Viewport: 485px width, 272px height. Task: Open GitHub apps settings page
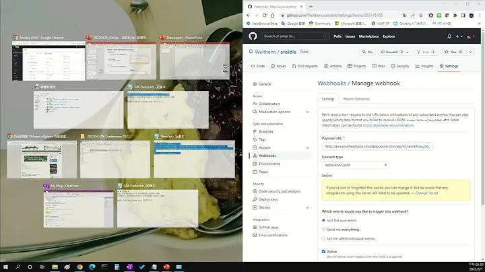tap(269, 228)
